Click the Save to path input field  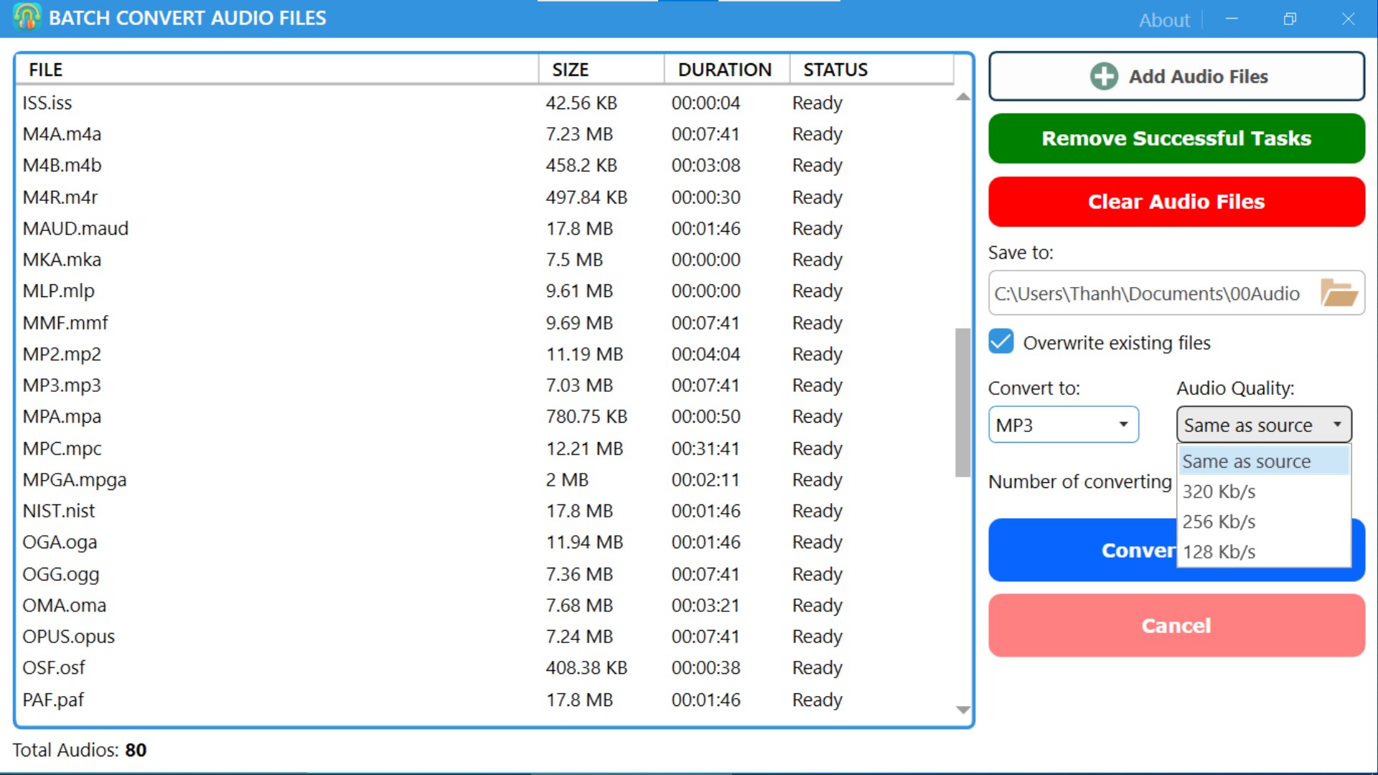click(x=1152, y=293)
